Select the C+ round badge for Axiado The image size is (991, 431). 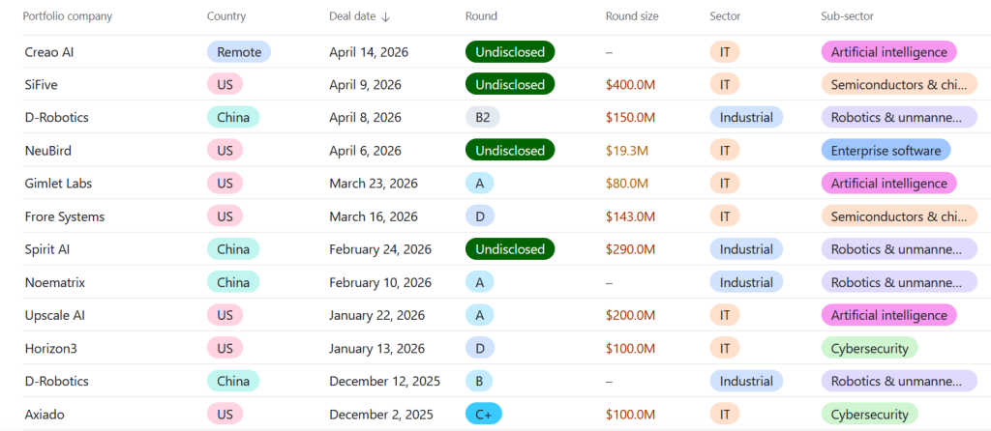click(x=483, y=414)
